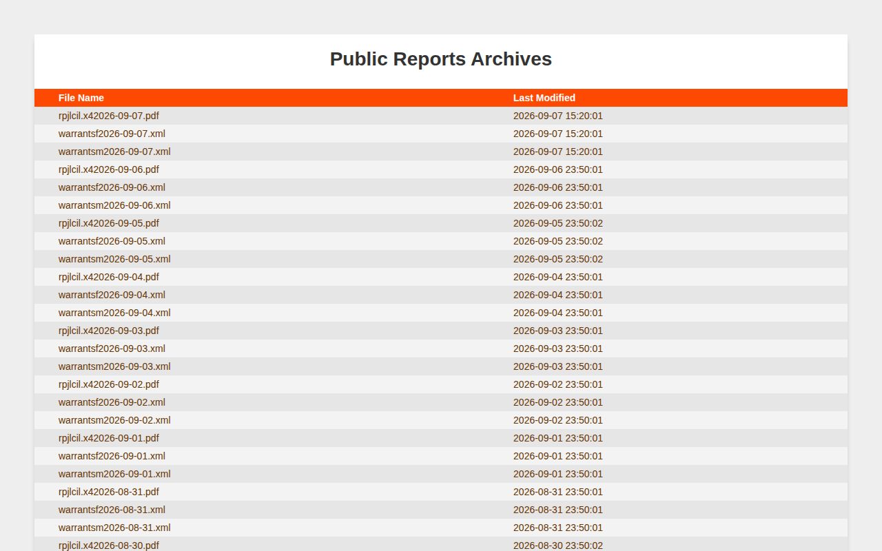
Task: Open rpjlcil.x42026-09-02.pdf report
Action: tap(109, 384)
